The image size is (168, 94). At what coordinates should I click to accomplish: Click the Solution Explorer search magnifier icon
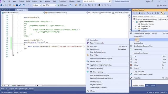pos(167,16)
